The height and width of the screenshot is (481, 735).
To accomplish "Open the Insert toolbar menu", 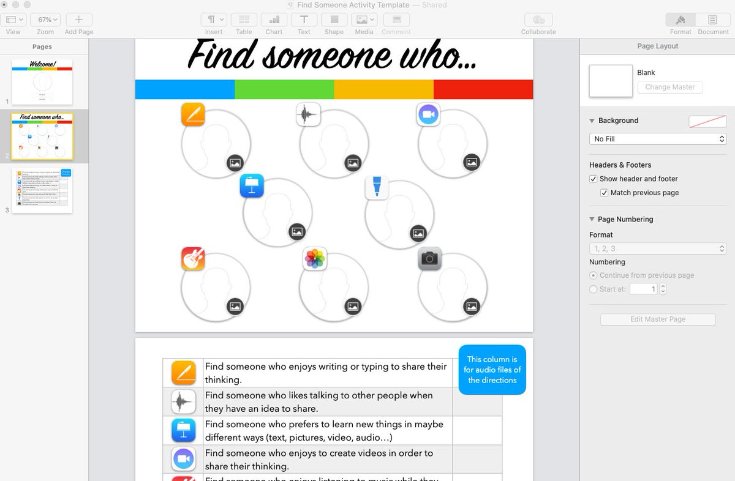I will (214, 20).
